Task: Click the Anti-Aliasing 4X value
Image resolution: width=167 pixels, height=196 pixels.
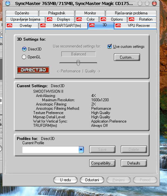Action: pyautogui.click(x=93, y=96)
